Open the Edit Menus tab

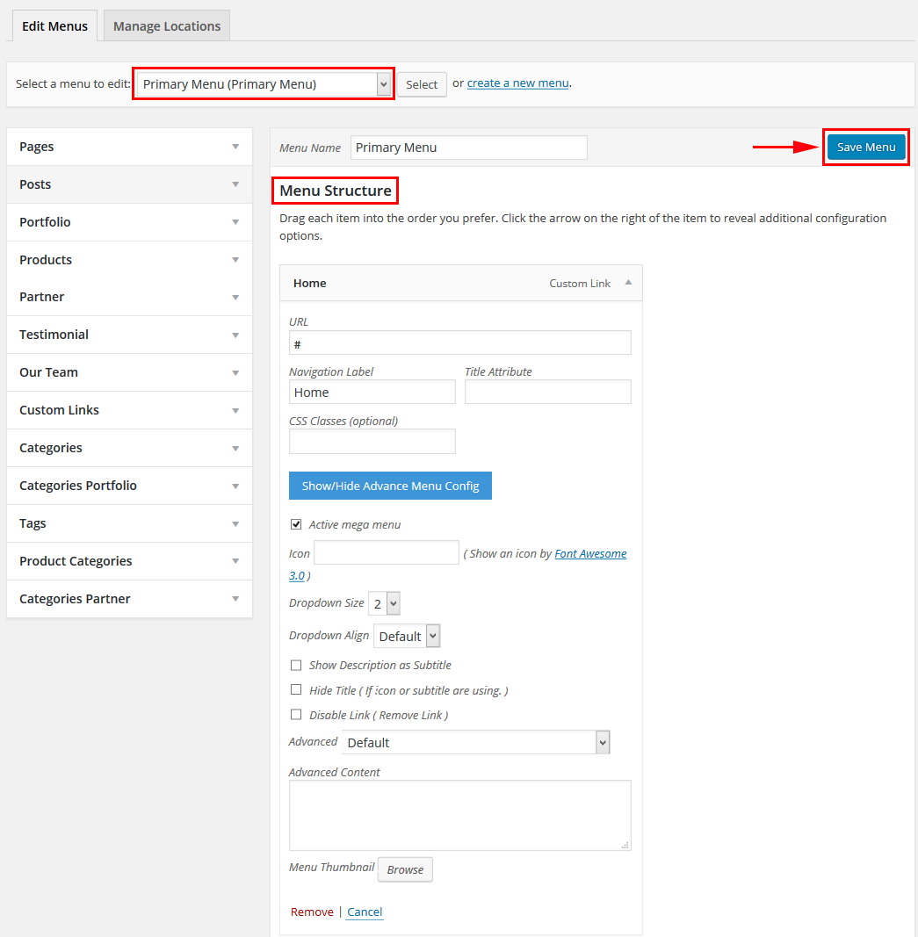[x=54, y=26]
